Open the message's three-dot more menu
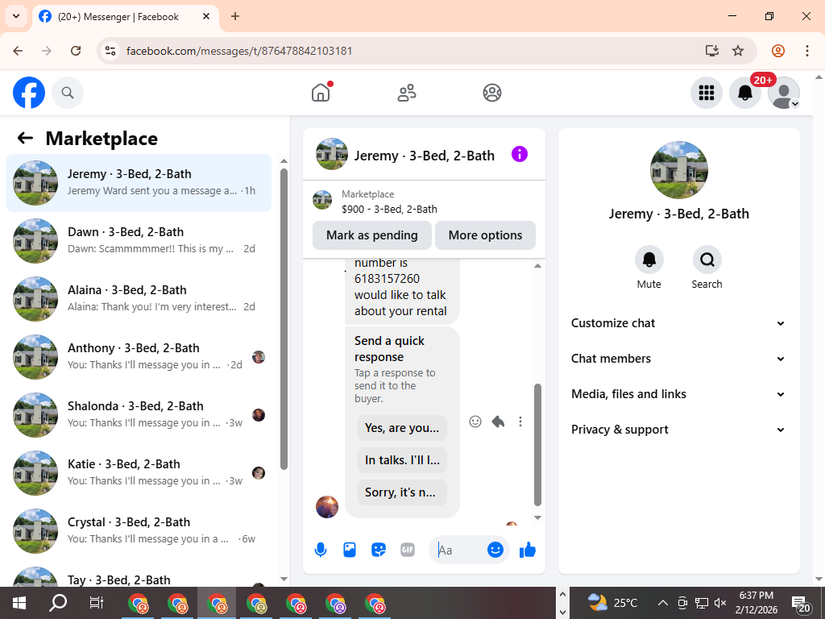This screenshot has height=619, width=825. click(520, 422)
